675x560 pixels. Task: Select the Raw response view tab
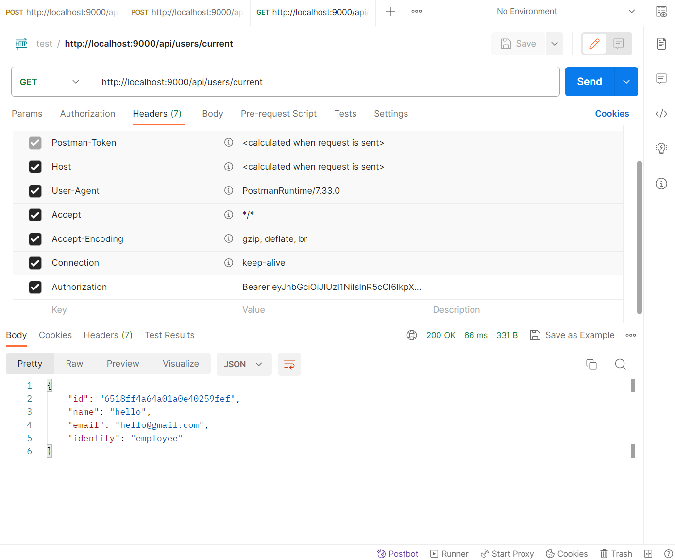click(x=74, y=364)
